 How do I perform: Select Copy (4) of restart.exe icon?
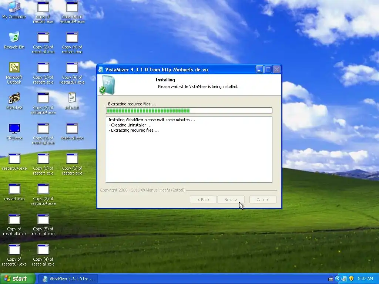click(x=72, y=43)
